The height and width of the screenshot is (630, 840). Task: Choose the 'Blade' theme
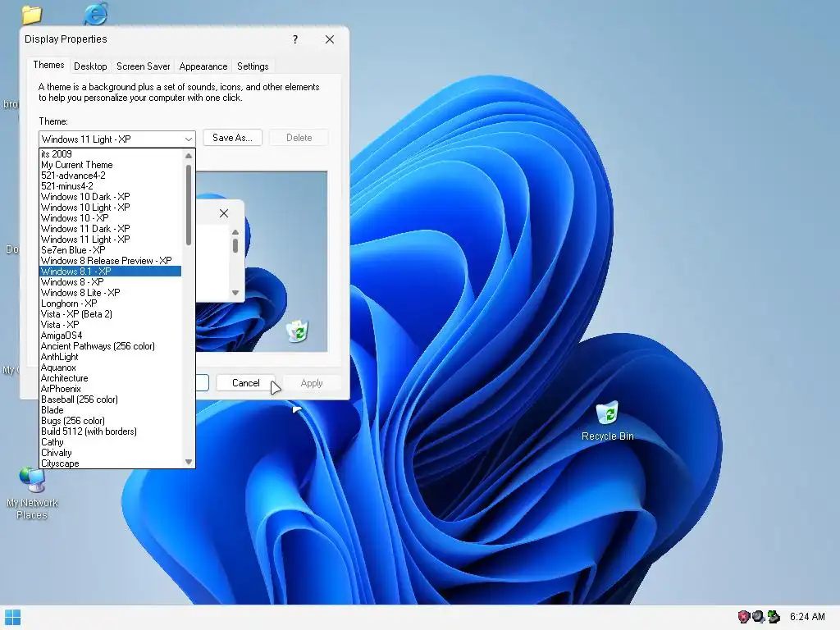click(111, 410)
